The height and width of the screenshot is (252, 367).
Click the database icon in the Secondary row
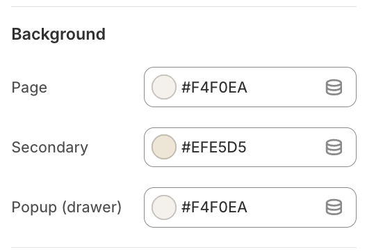pyautogui.click(x=334, y=147)
